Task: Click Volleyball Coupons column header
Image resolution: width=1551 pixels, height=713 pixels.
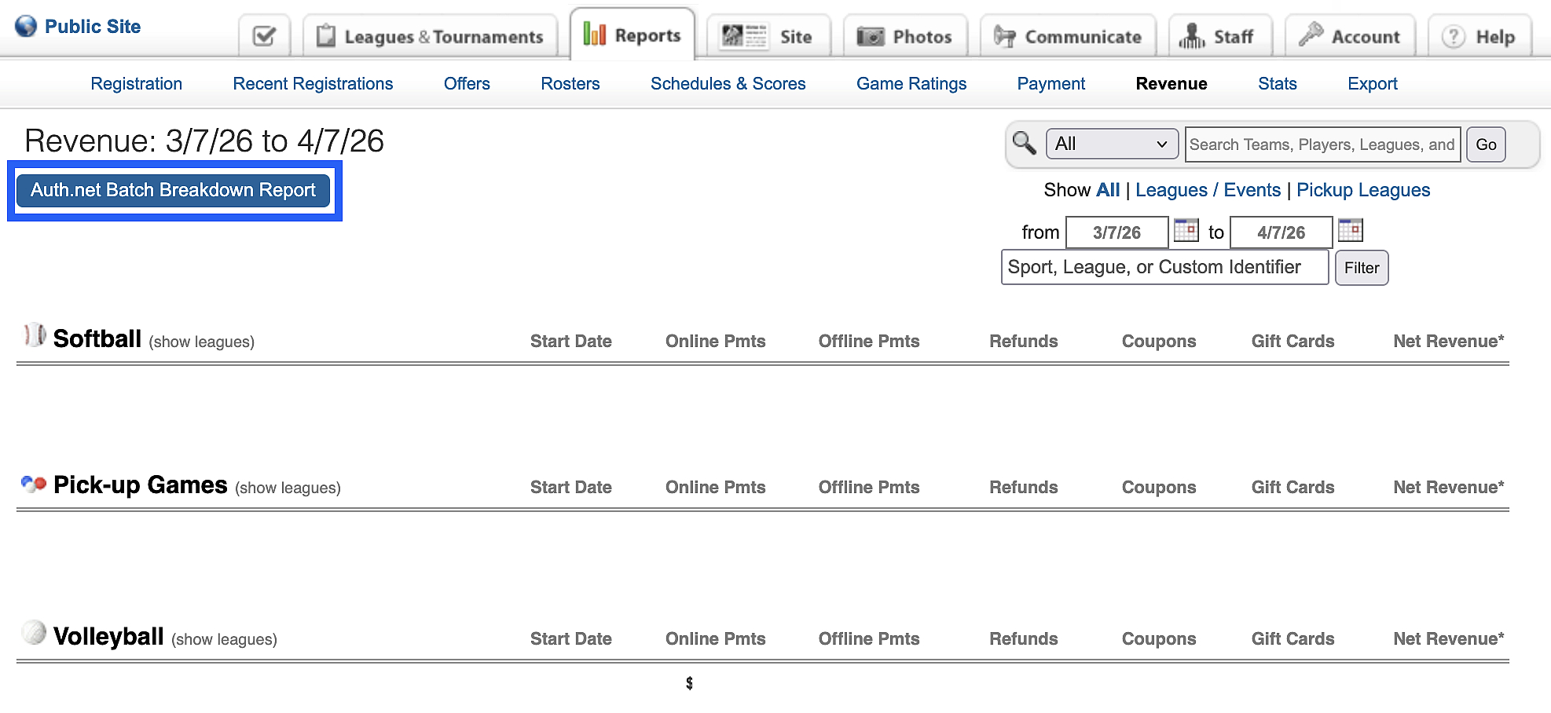Action: click(x=1159, y=638)
